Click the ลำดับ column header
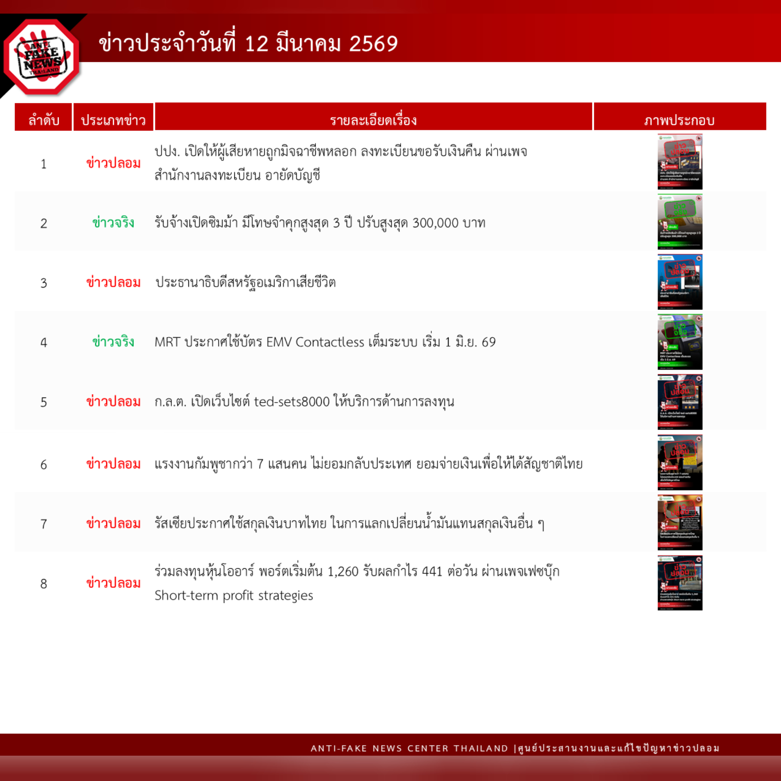The height and width of the screenshot is (781, 781). 44,120
